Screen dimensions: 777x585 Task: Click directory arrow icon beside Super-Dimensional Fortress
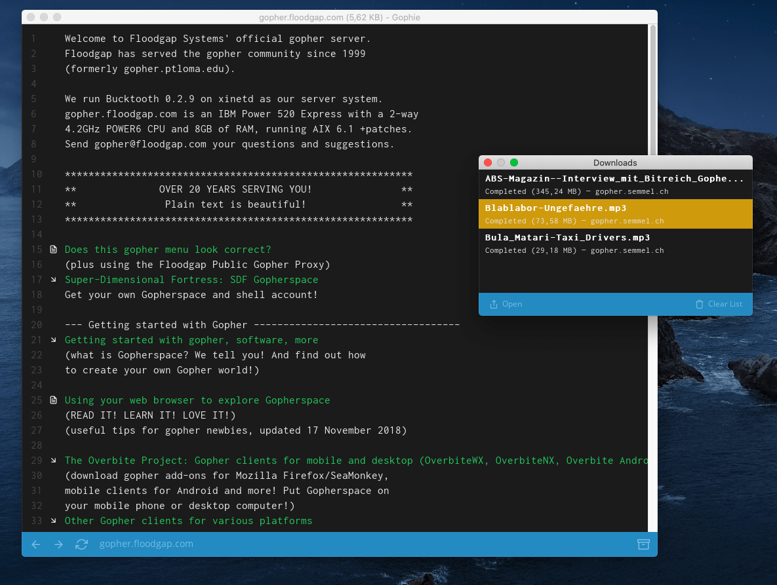pyautogui.click(x=54, y=280)
